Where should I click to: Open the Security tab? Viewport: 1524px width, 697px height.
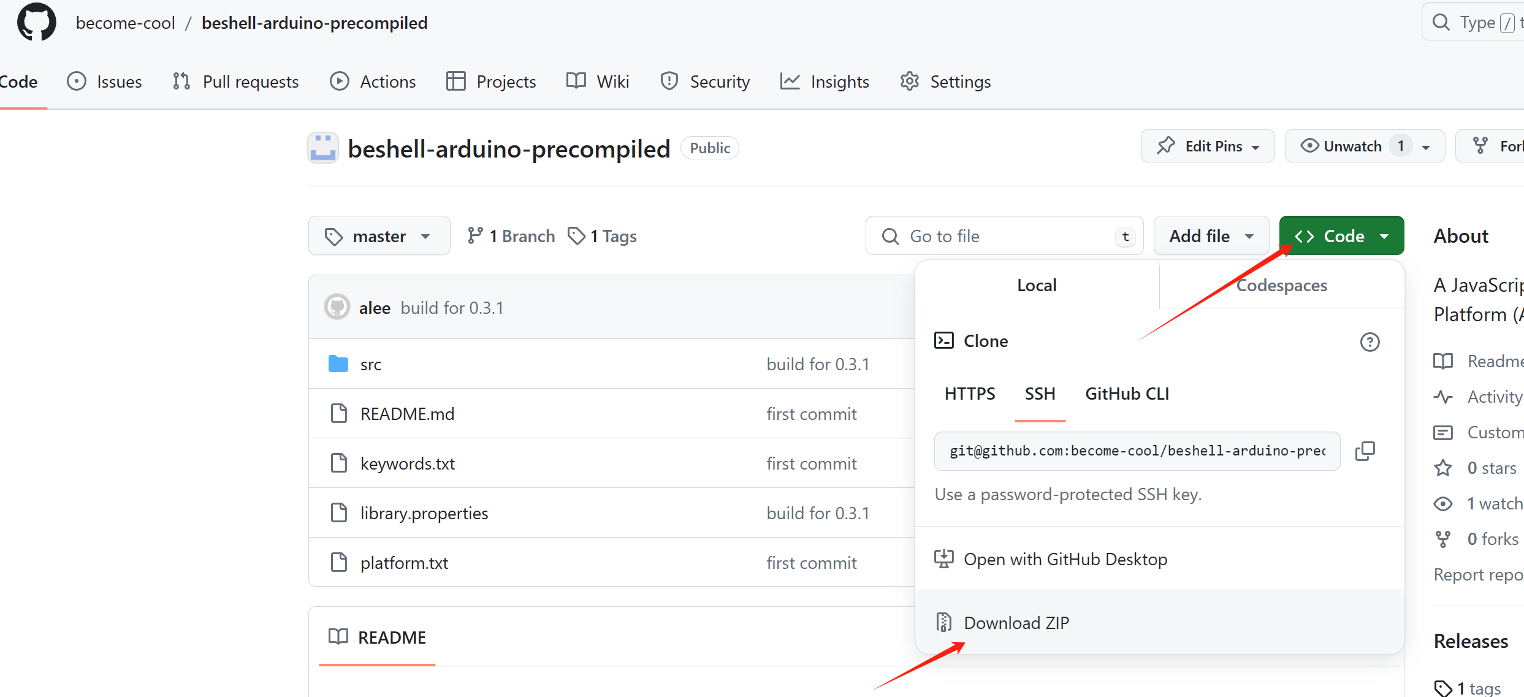705,82
